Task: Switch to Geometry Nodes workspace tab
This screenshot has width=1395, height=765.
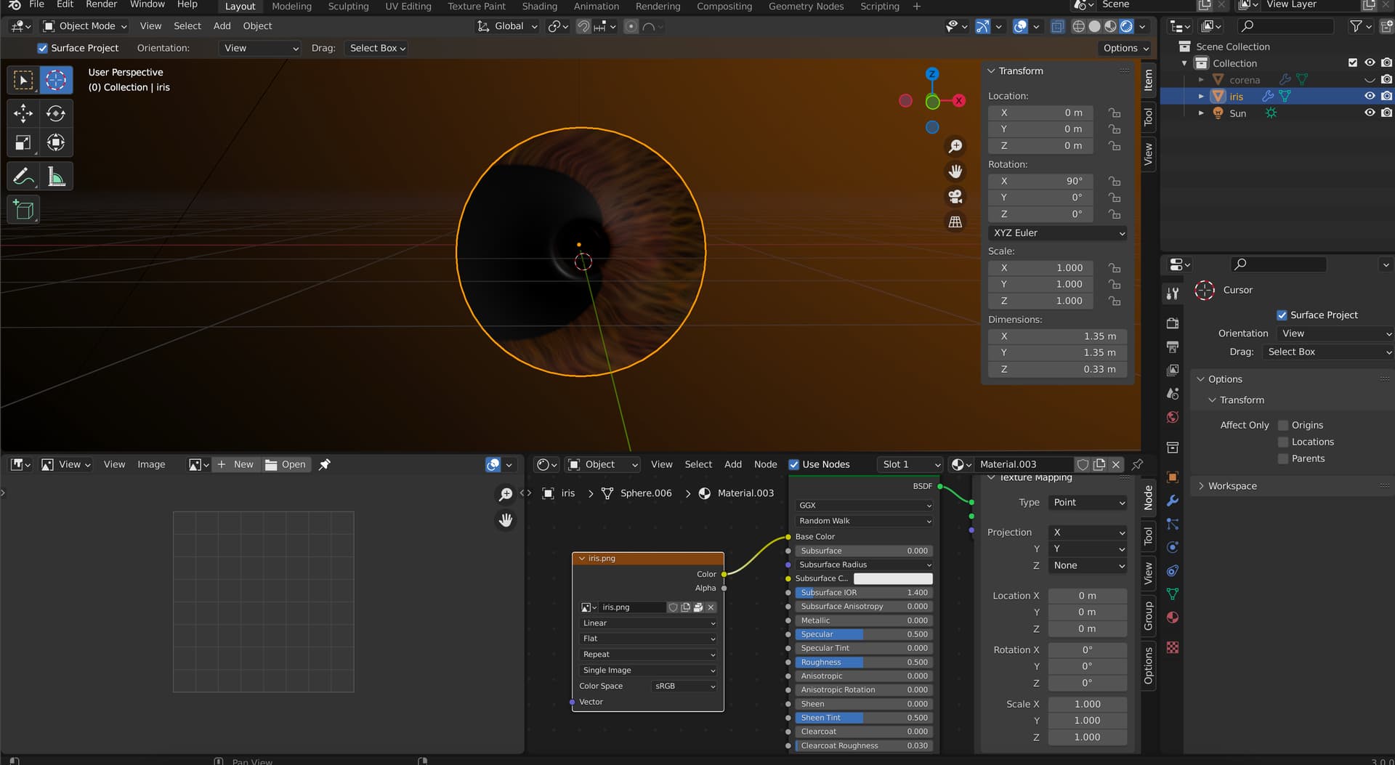Action: point(806,7)
